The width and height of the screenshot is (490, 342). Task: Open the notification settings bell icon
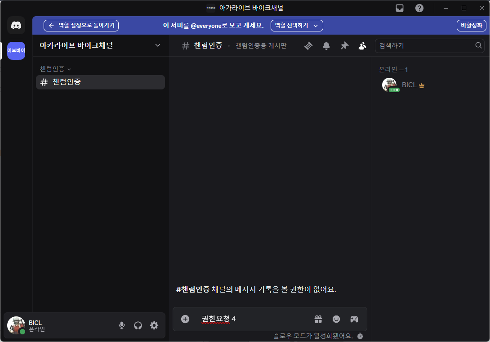click(326, 45)
